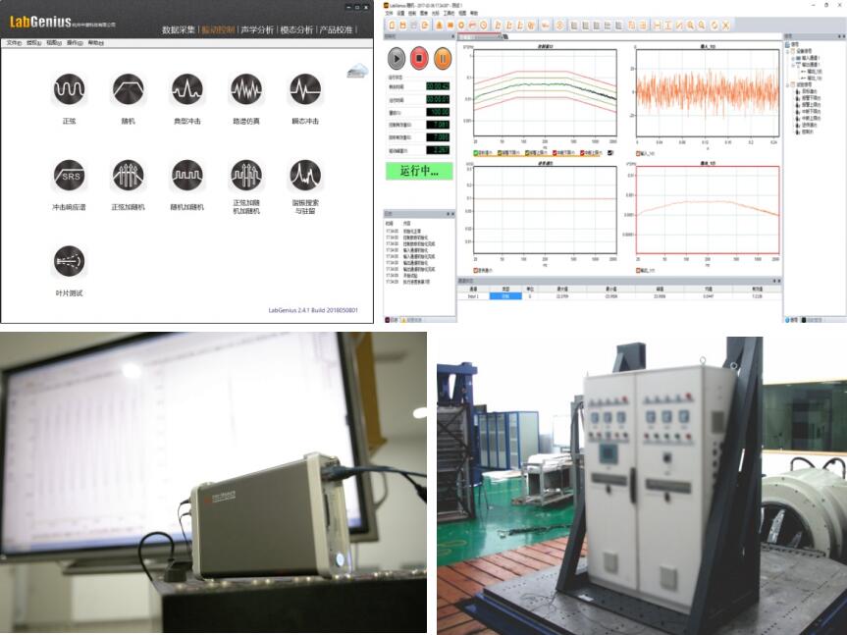Image resolution: width=847 pixels, height=635 pixels.
Task: Switch to the 产品校准 tab
Action: click(x=336, y=29)
